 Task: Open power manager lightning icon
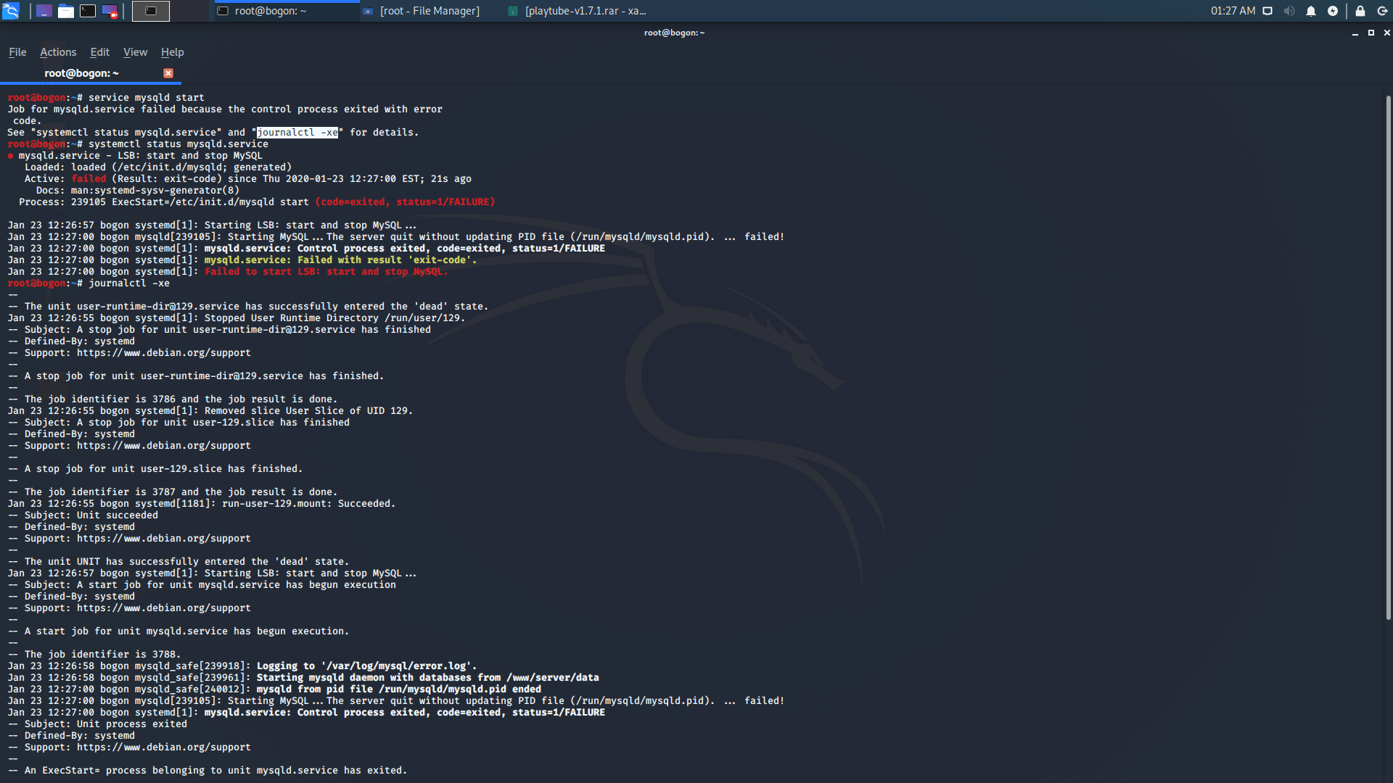pyautogui.click(x=1333, y=11)
